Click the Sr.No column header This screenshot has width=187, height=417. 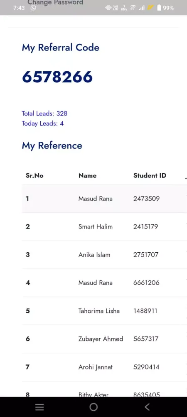pos(34,176)
